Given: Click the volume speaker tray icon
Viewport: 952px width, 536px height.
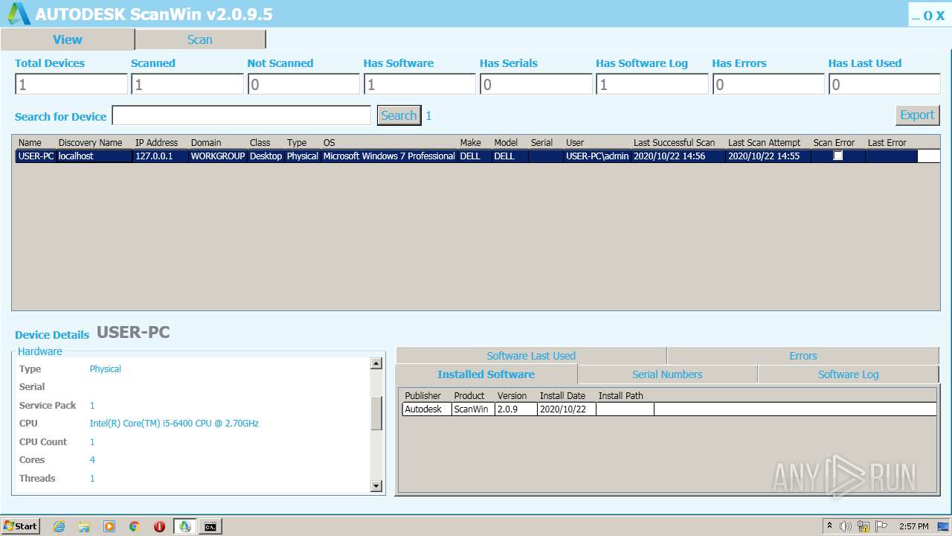Looking at the screenshot, I should coord(846,526).
